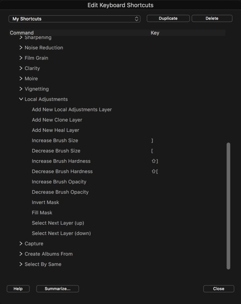Select the Add New Clone Layer command
241x304 pixels.
pos(57,120)
